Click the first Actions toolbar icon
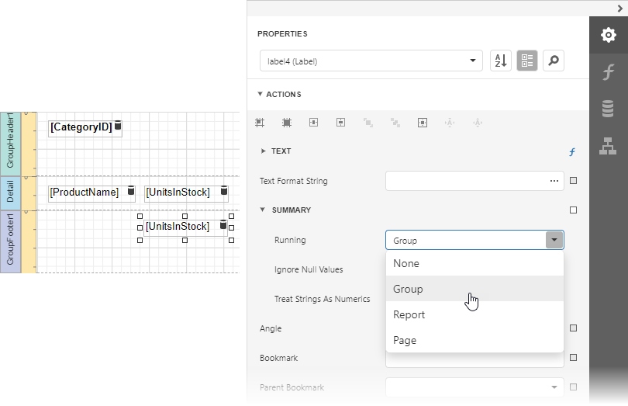Viewport: 628px width, 406px height. click(x=261, y=123)
